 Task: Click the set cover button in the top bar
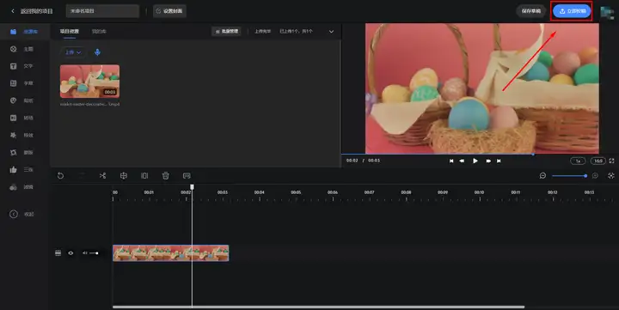[169, 11]
